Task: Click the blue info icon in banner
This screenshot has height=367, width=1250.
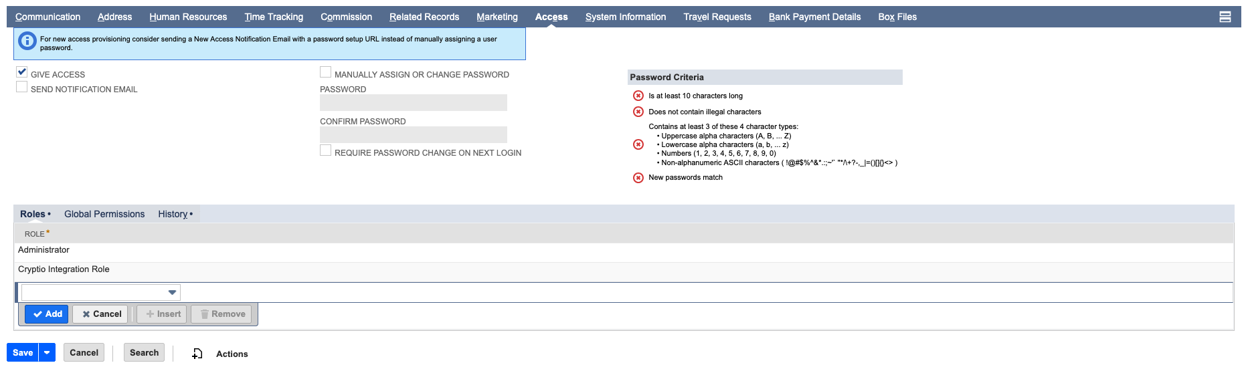Action: coord(27,41)
